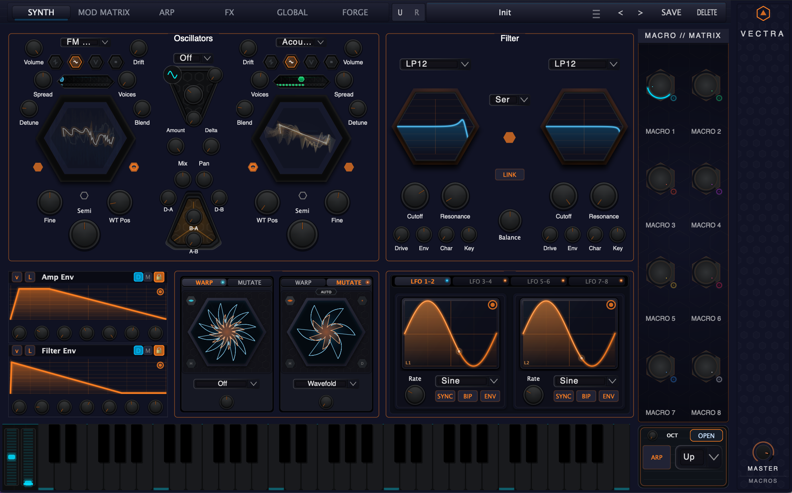
Task: Click the Redo R button
Action: [x=417, y=13]
